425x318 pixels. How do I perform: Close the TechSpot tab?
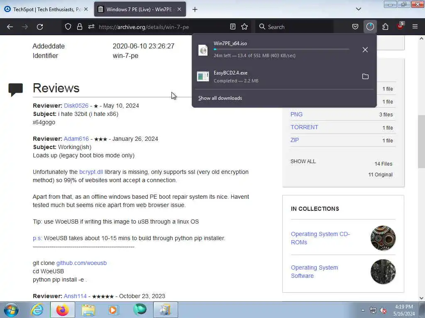(85, 10)
